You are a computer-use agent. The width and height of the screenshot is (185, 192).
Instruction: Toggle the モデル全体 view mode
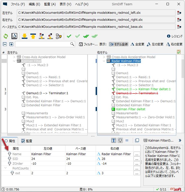click(x=119, y=44)
